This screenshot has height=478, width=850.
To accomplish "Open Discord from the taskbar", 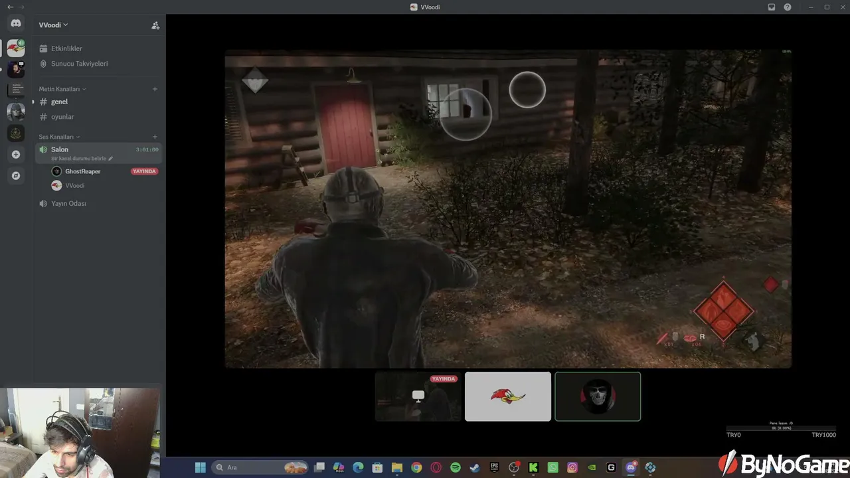I will (x=631, y=467).
